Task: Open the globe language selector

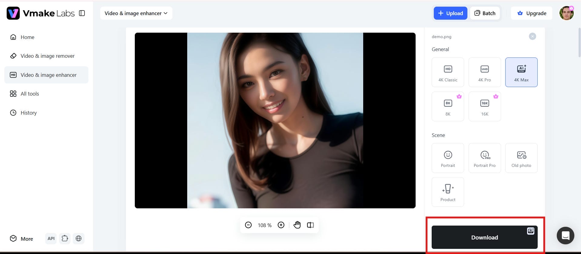Action: click(78, 239)
